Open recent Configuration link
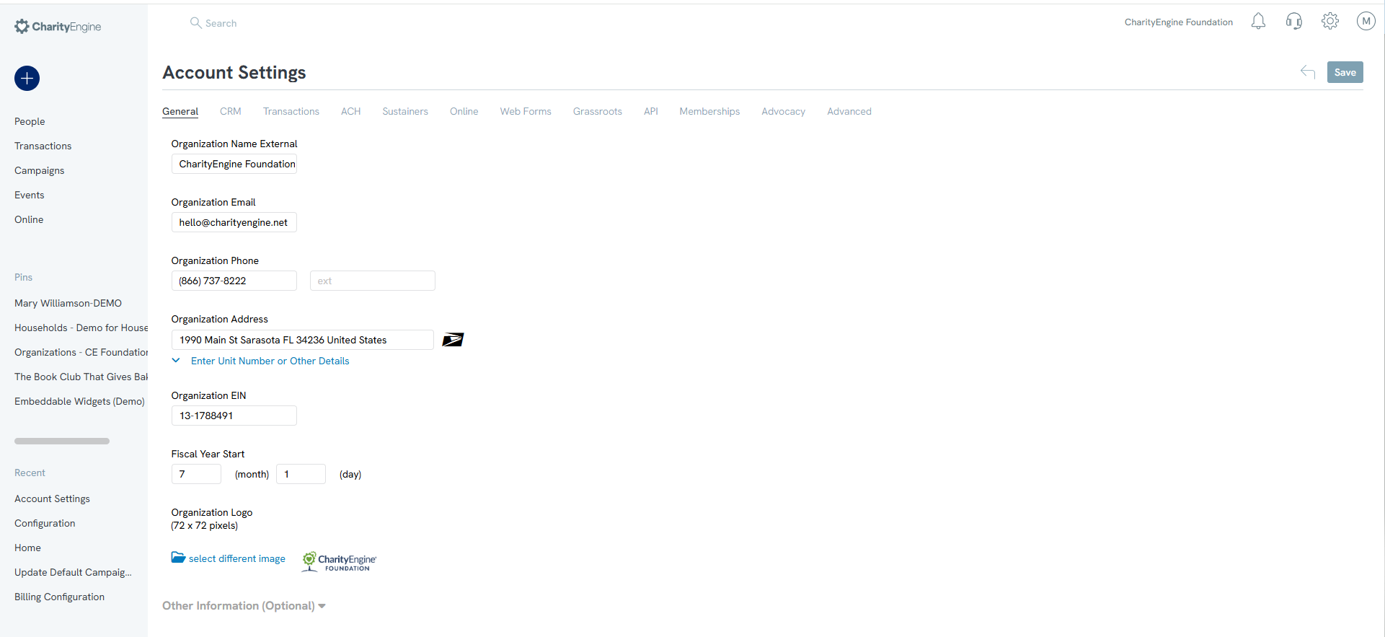Viewport: 1385px width, 637px height. point(45,523)
